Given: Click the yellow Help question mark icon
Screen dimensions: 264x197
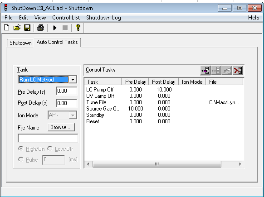Looking at the screenshot, I should 78,28.
